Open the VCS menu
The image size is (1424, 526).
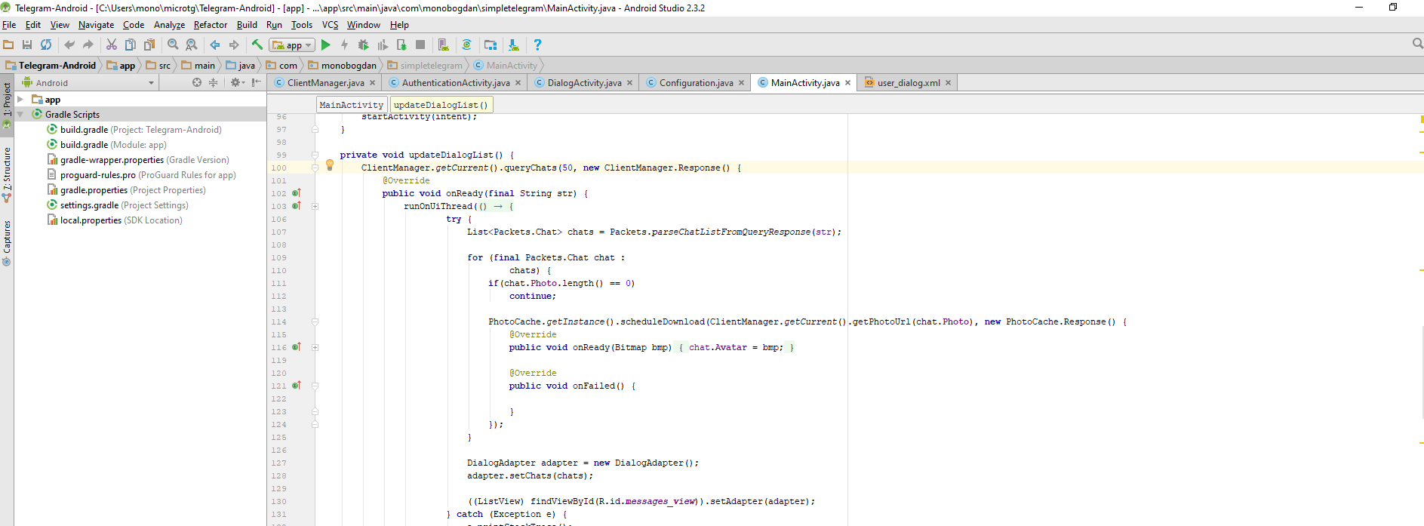pyautogui.click(x=331, y=25)
